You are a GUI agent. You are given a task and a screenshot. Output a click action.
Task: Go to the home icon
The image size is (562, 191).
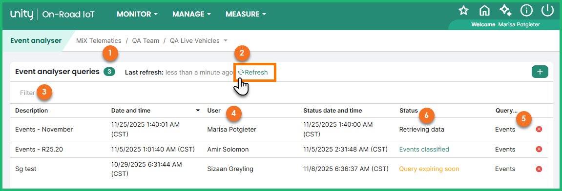point(484,11)
